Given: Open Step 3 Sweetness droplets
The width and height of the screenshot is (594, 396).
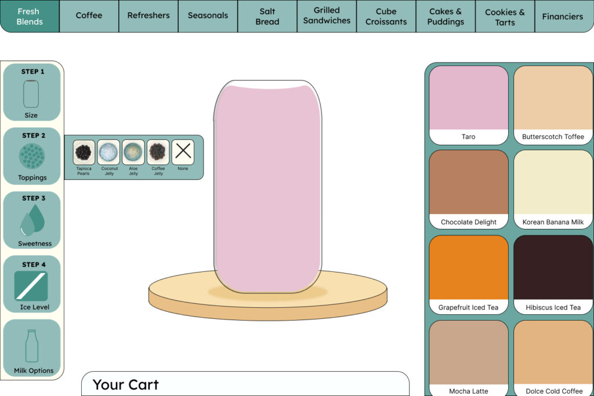Looking at the screenshot, I should [x=32, y=220].
